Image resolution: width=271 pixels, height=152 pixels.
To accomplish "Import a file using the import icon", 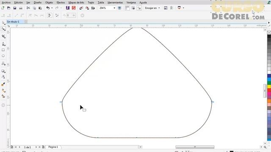I will pyautogui.click(x=81, y=8).
